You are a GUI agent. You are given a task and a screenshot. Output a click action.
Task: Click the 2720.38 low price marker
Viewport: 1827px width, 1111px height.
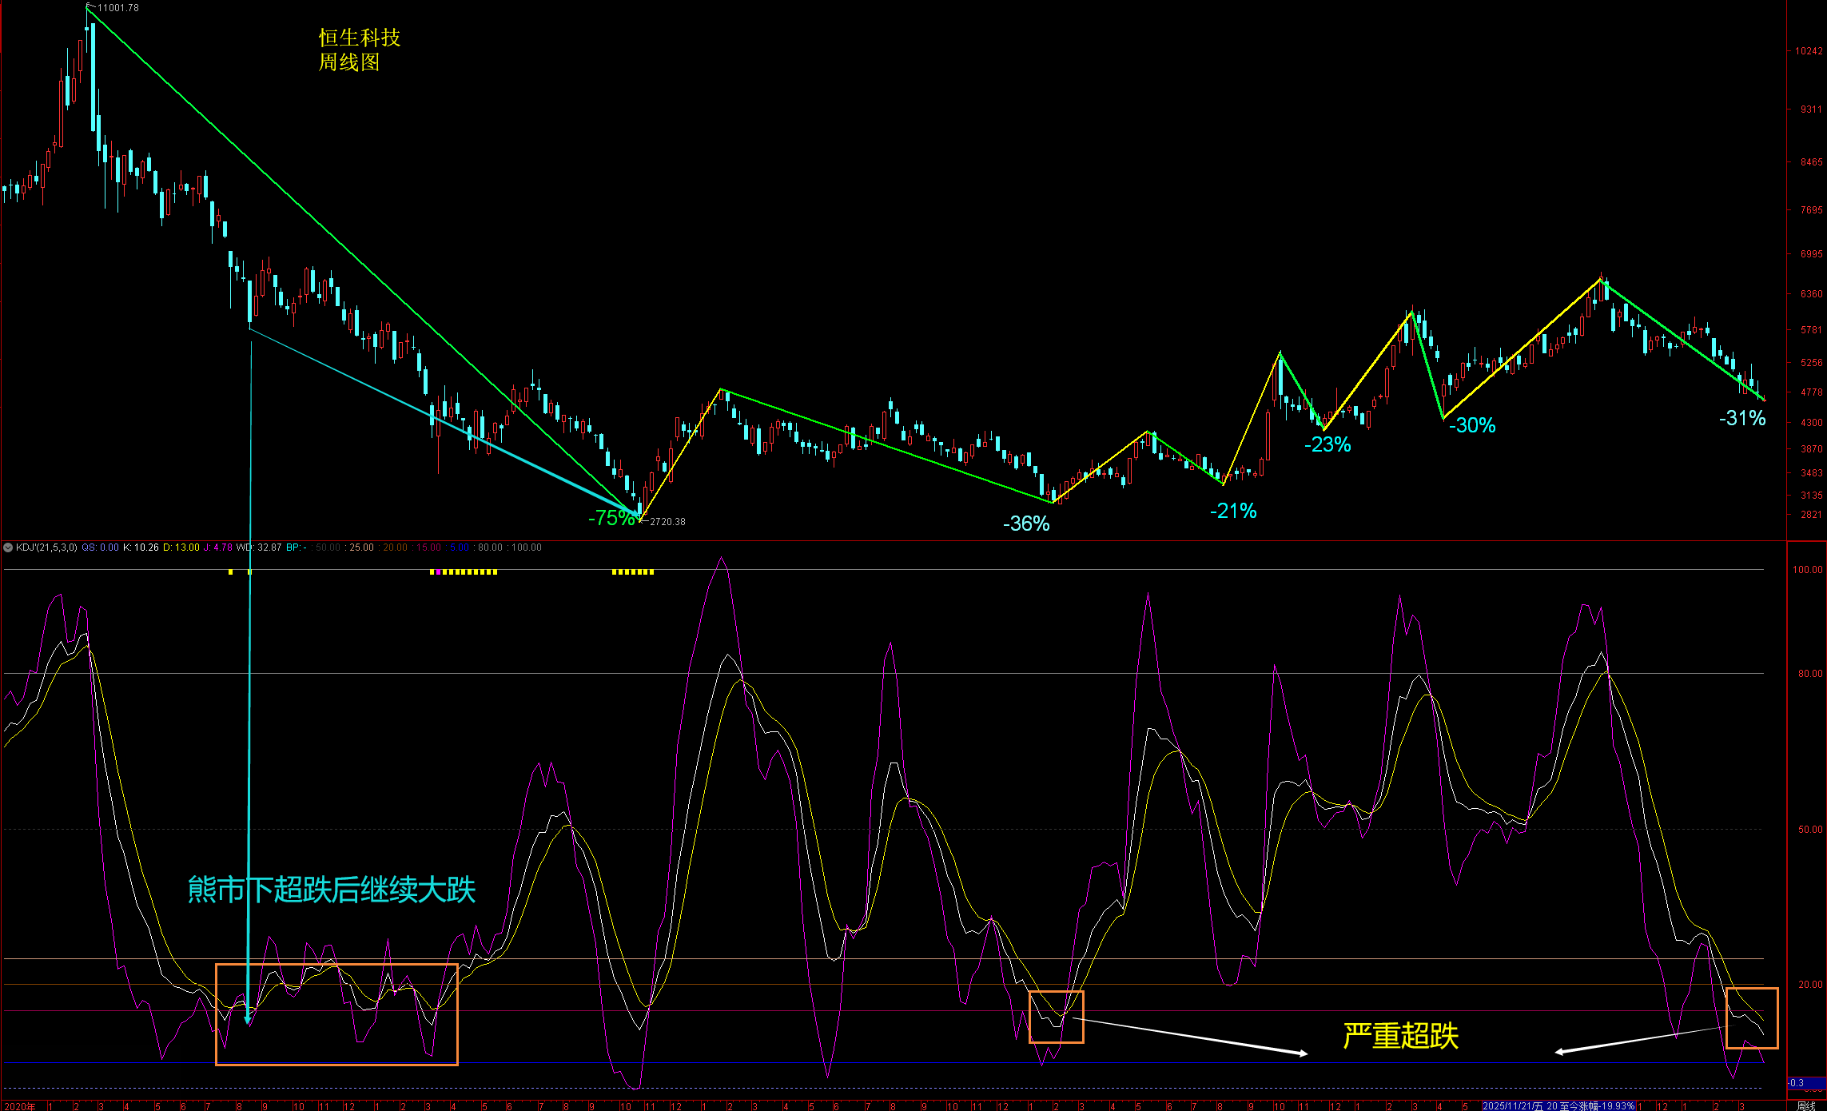pyautogui.click(x=667, y=522)
